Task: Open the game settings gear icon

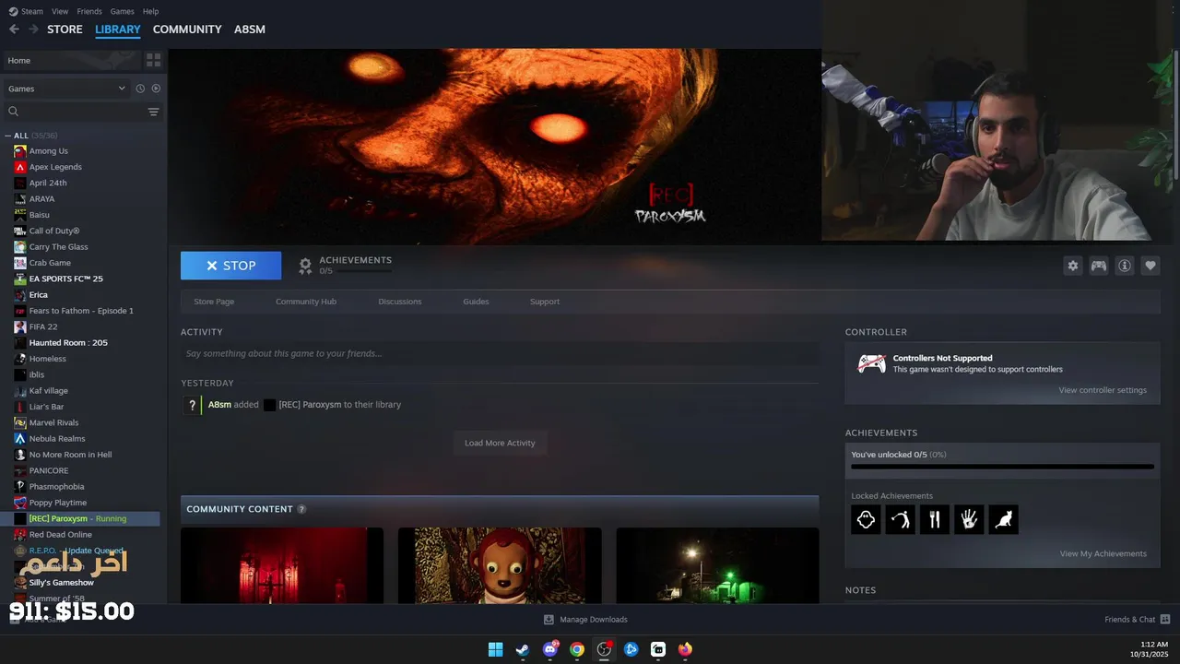Action: [x=1072, y=266]
